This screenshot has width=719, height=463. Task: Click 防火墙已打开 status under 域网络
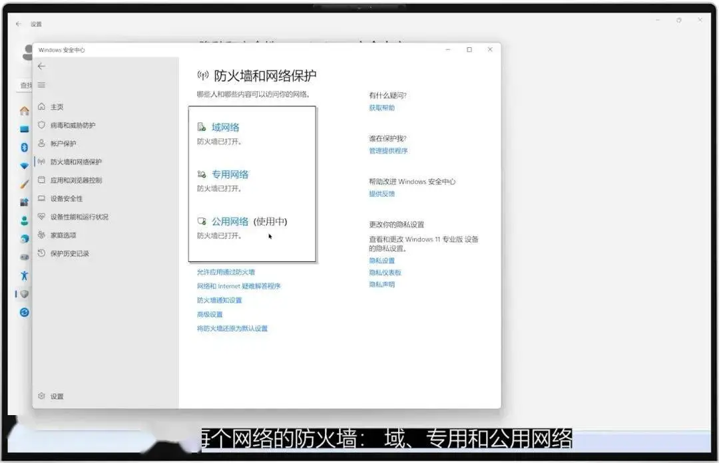tap(219, 142)
